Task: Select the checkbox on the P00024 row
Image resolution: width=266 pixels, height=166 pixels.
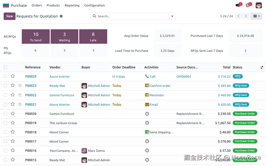Action: [x=5, y=76]
